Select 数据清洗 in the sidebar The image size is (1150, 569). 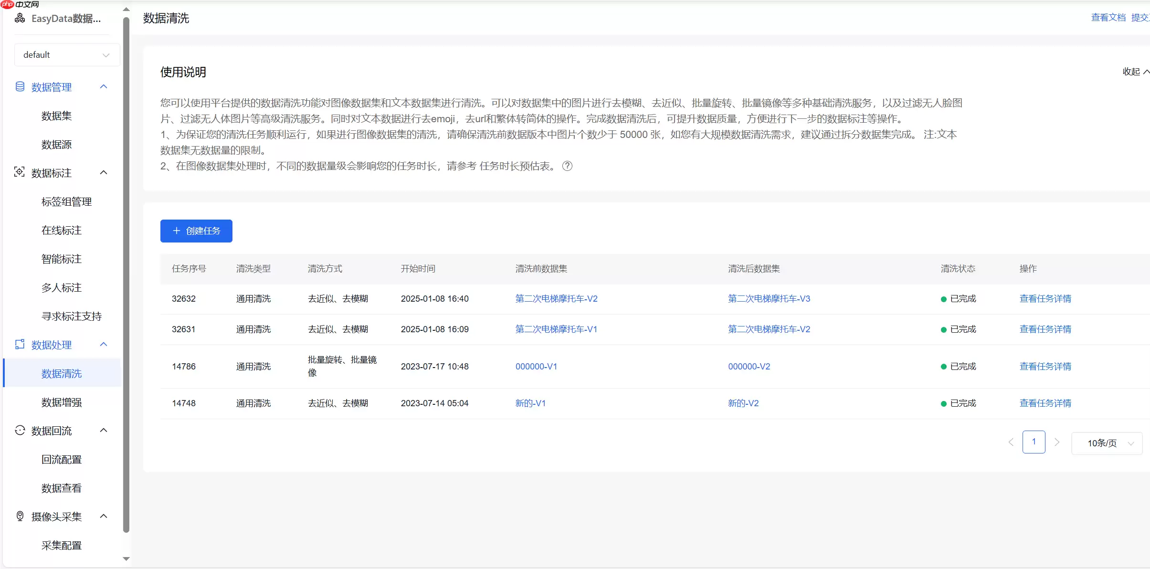(62, 374)
